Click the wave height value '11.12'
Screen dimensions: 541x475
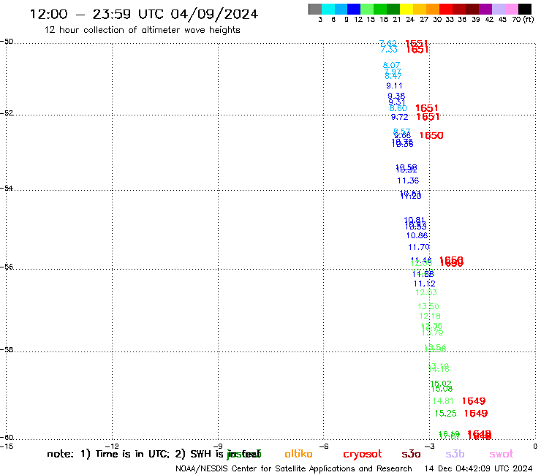(x=424, y=284)
